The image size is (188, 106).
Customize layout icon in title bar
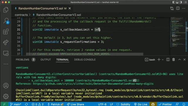(185, 2)
